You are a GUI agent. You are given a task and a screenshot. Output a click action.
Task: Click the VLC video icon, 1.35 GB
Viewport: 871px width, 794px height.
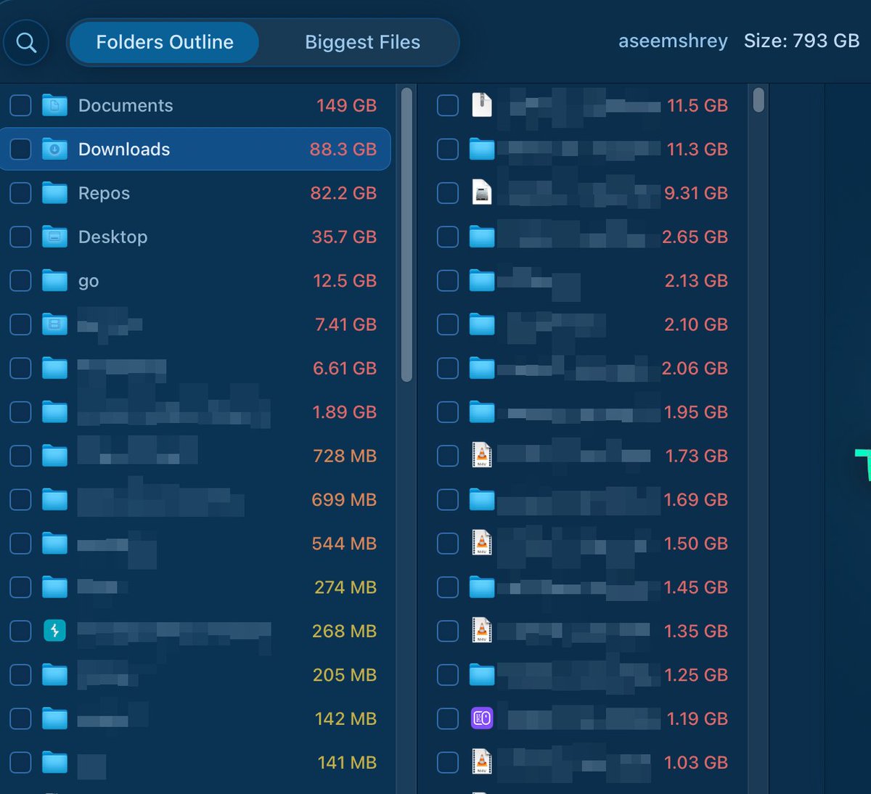click(x=482, y=631)
